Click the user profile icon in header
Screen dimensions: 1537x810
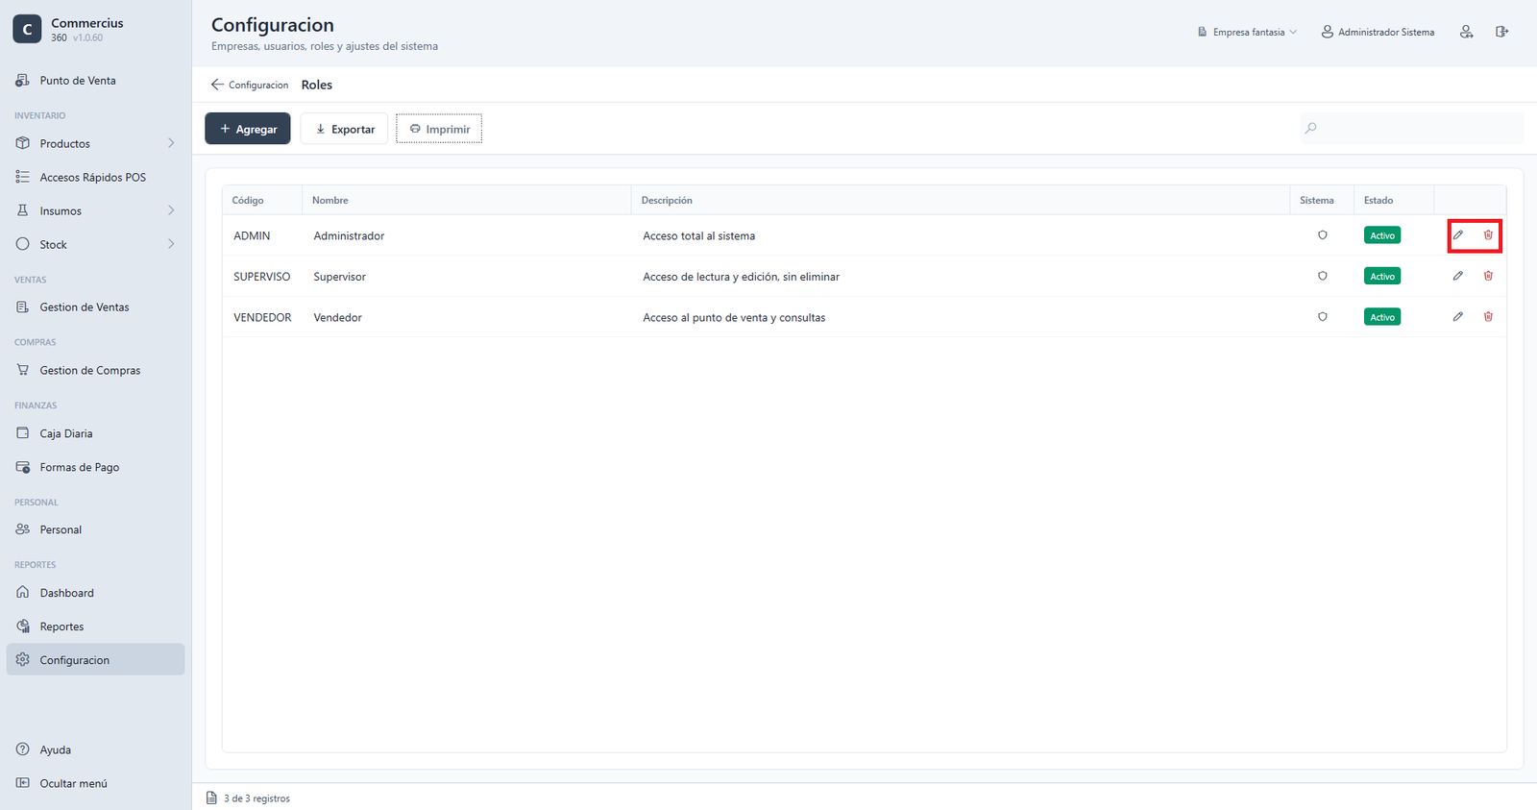(1467, 32)
